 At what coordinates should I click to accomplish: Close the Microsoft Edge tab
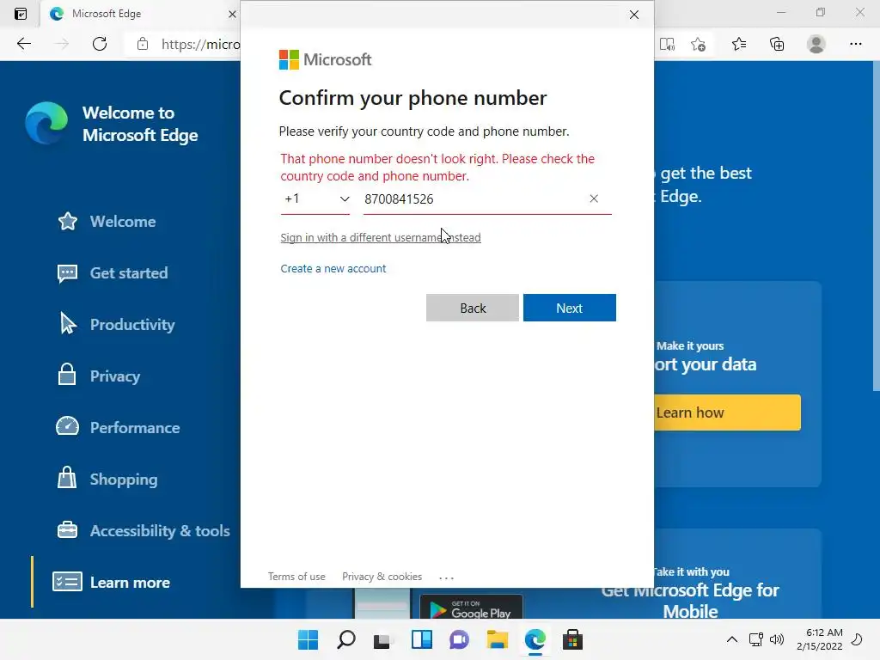[x=232, y=14]
